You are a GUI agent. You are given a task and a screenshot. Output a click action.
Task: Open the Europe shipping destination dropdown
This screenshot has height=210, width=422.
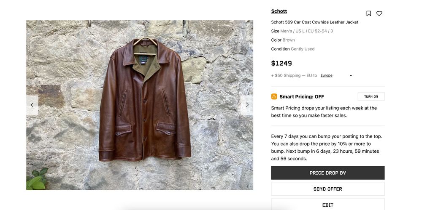coord(327,76)
